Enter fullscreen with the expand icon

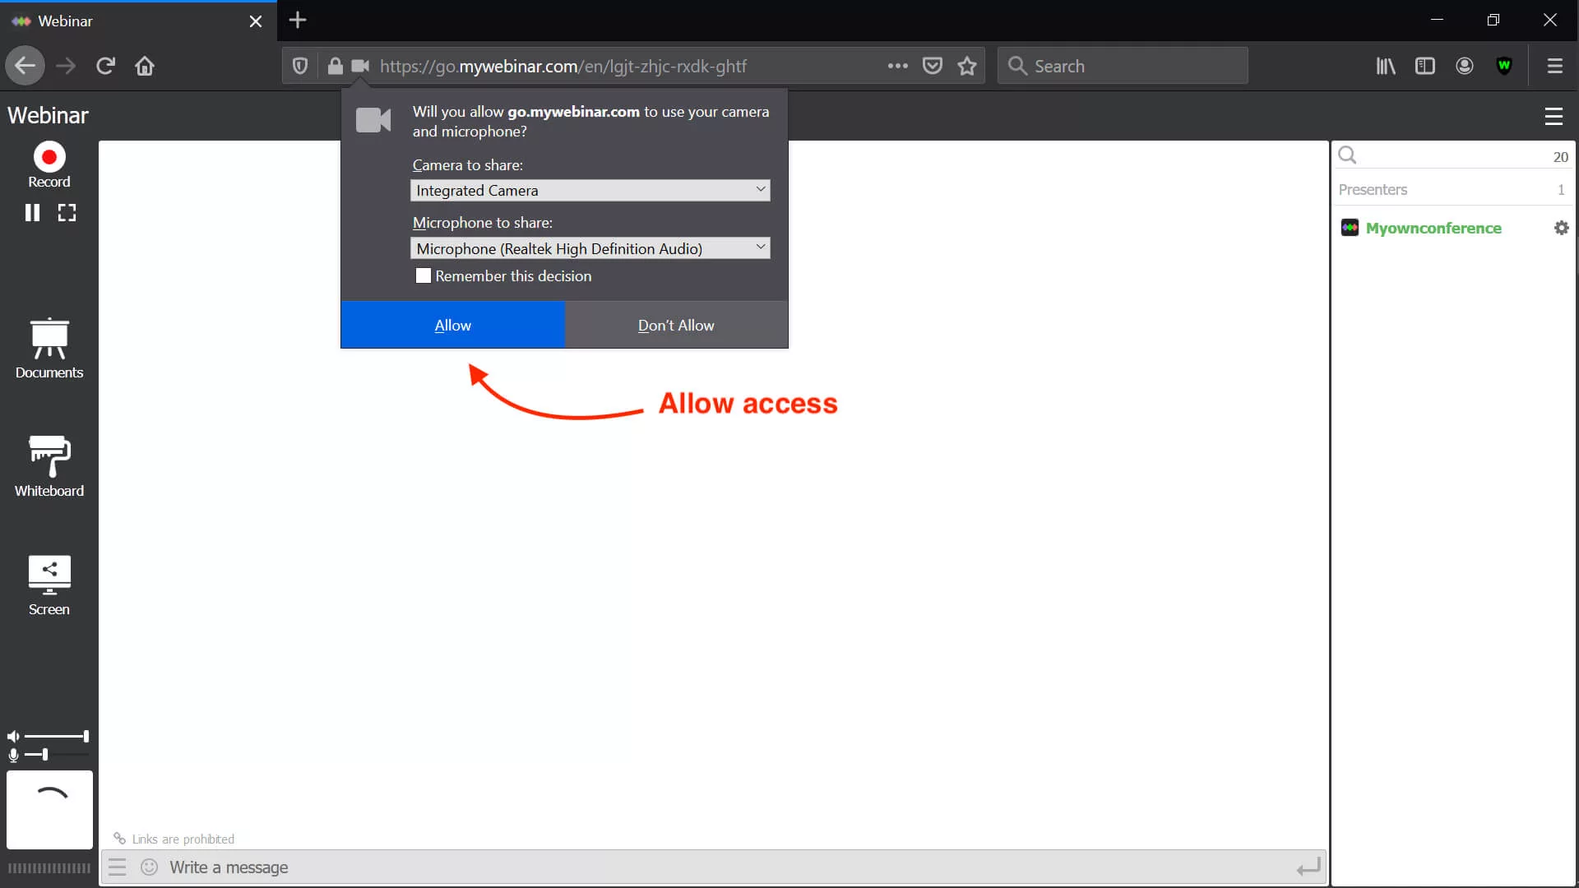66,212
